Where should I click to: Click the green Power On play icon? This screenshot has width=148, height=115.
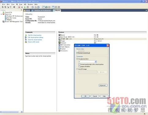pos(25,7)
